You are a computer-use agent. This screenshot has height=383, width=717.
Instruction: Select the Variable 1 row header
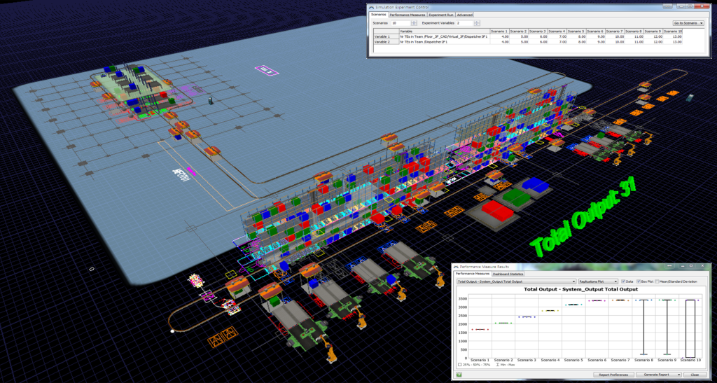click(386, 36)
